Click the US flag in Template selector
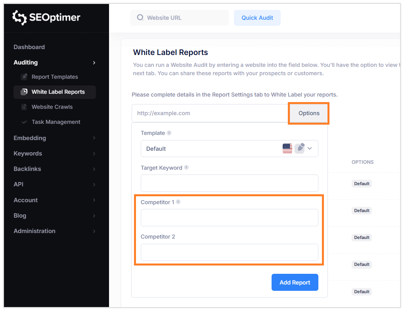Viewport: 404px width, 311px height. [287, 149]
